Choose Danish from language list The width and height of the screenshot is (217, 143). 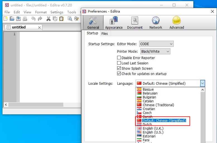(168, 117)
